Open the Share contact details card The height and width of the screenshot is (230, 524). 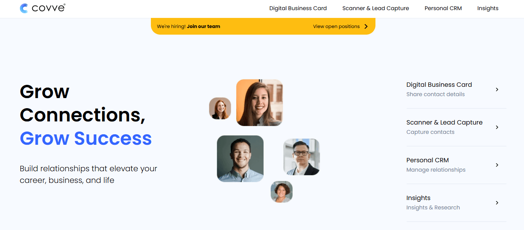pos(456,90)
